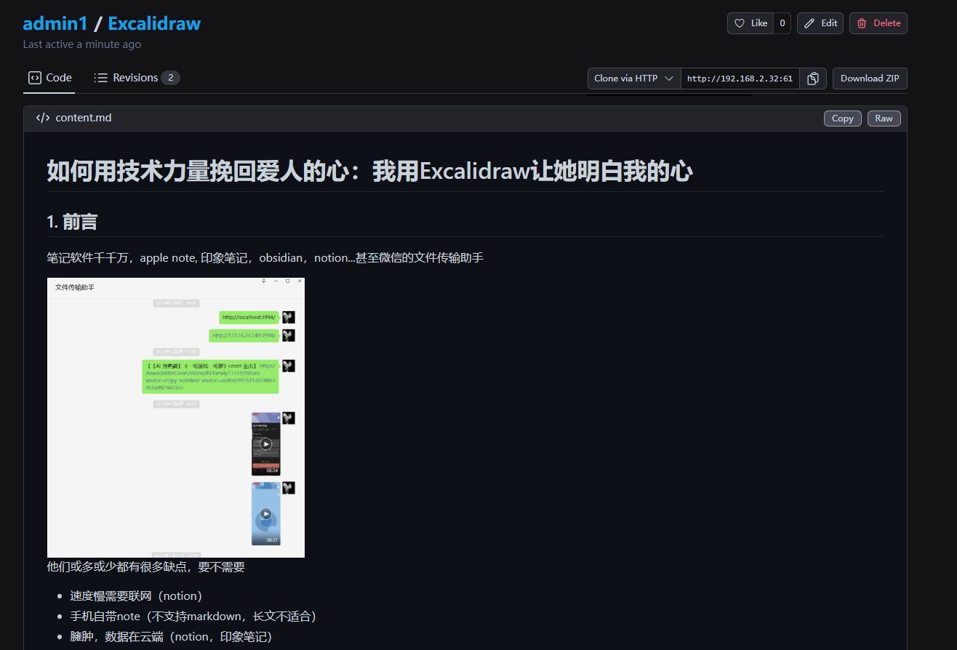957x650 pixels.
Task: Switch to the Revisions tab
Action: 137,78
